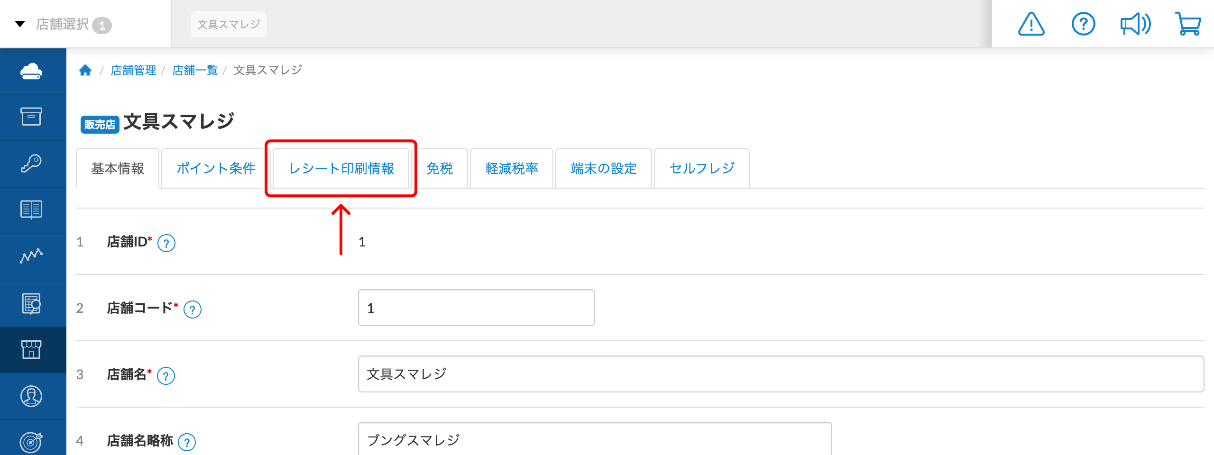
Task: Open the shopping cart icon
Action: pos(1188,24)
